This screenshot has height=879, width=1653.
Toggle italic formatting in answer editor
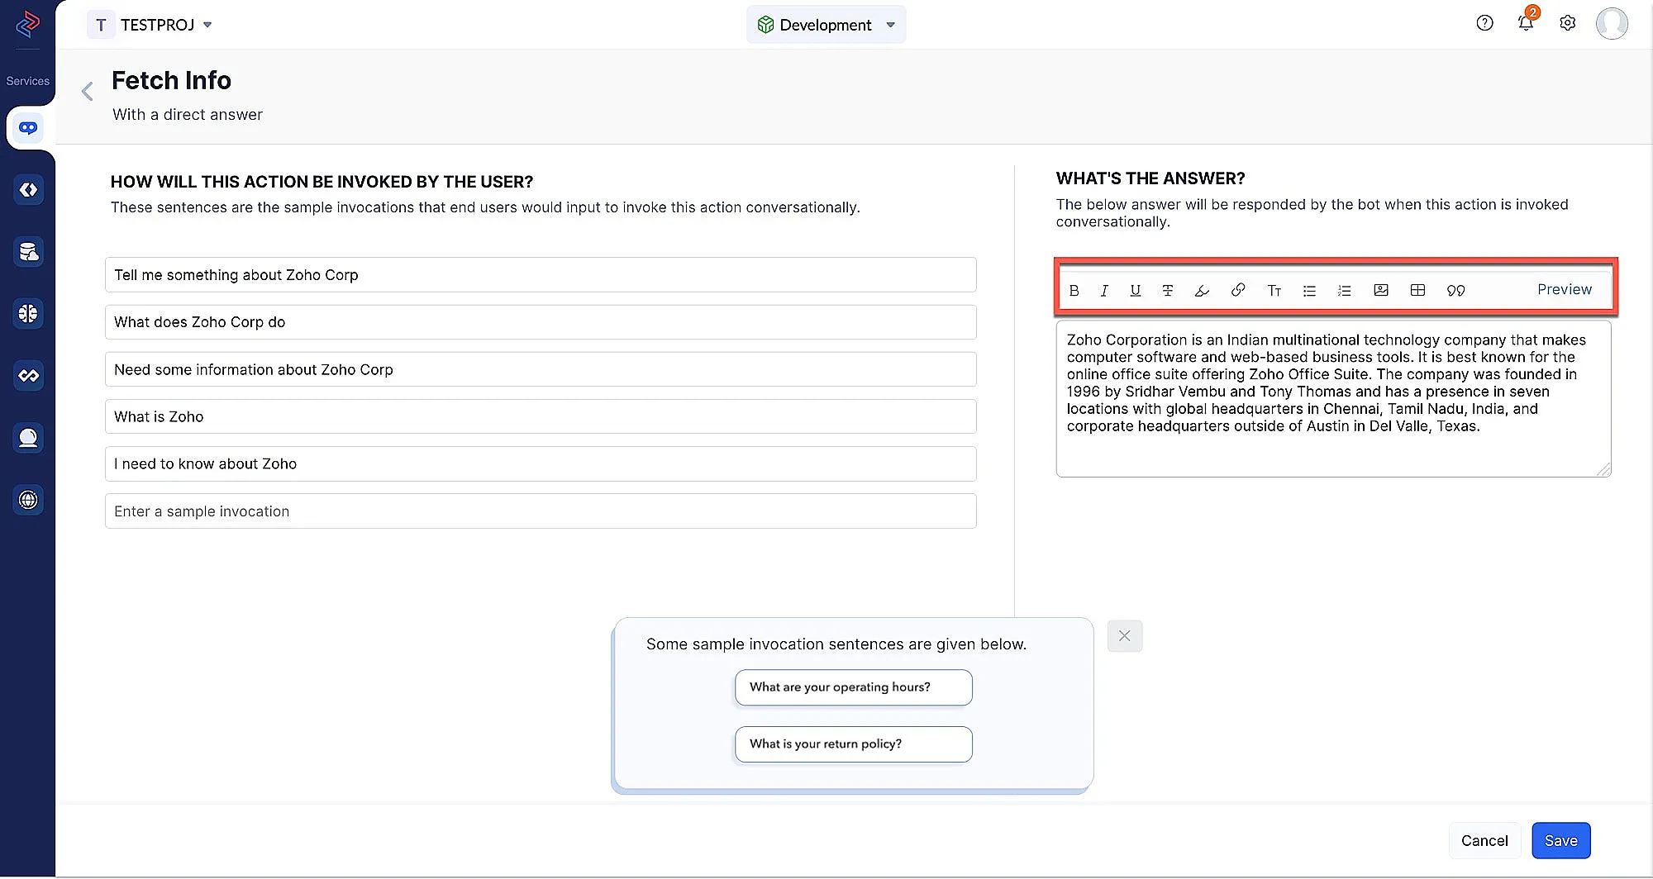point(1104,291)
